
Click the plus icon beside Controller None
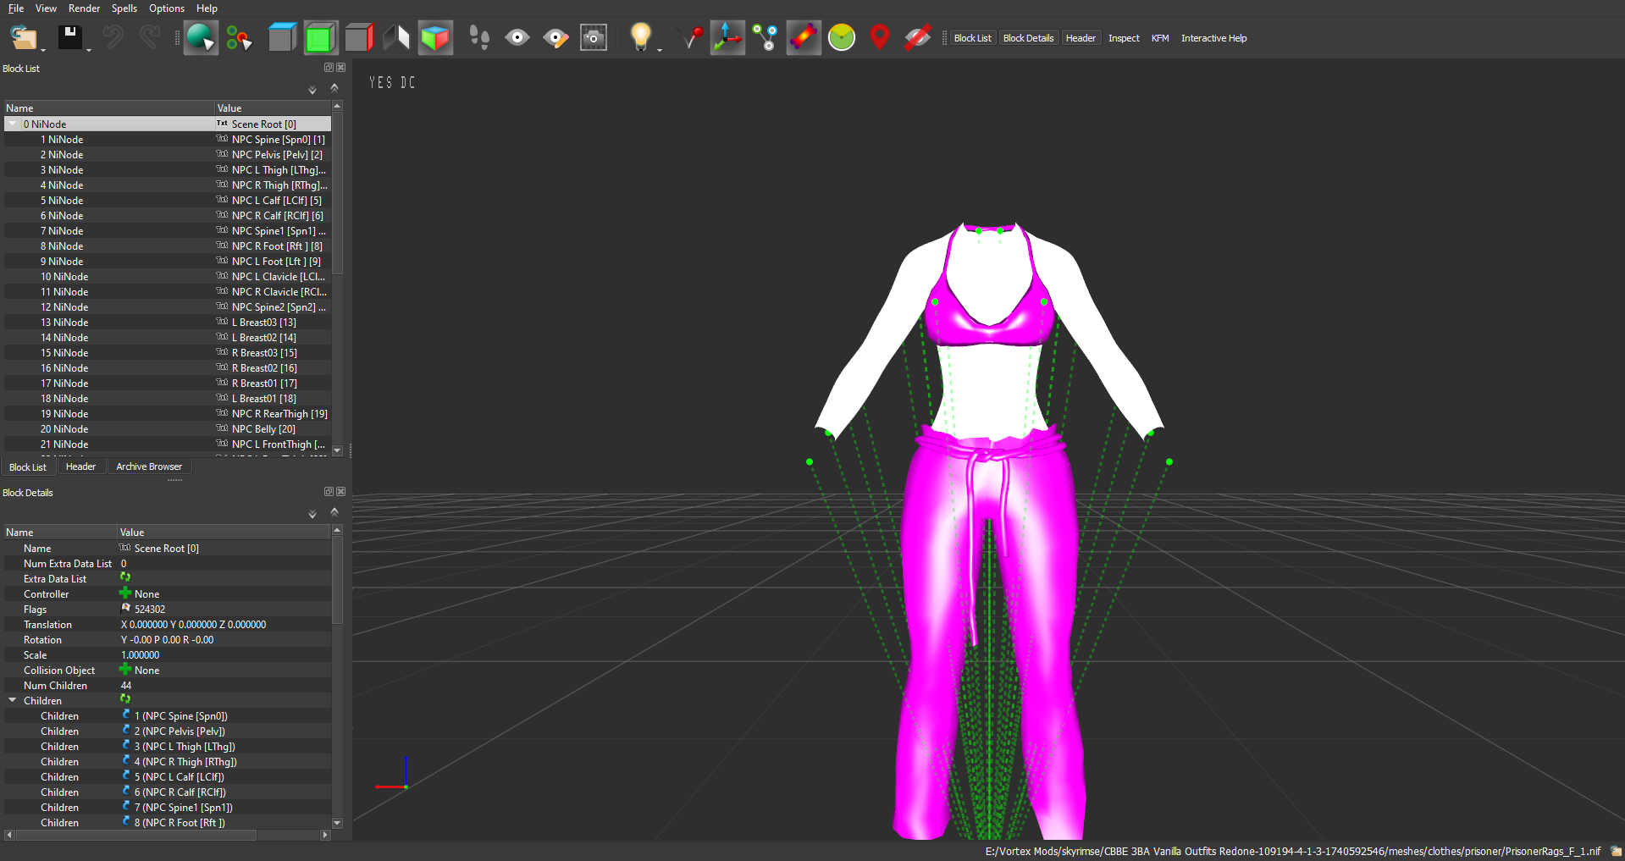click(x=125, y=593)
